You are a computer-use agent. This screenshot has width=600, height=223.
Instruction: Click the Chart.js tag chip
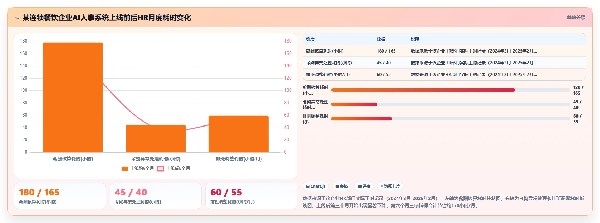tap(316, 186)
